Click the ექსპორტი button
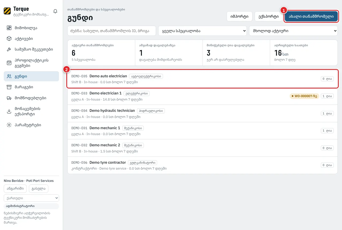This screenshot has height=230, width=342. click(x=269, y=16)
